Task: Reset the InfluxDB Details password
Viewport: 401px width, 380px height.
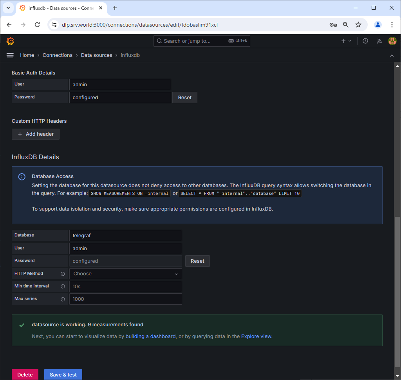Action: [x=197, y=261]
